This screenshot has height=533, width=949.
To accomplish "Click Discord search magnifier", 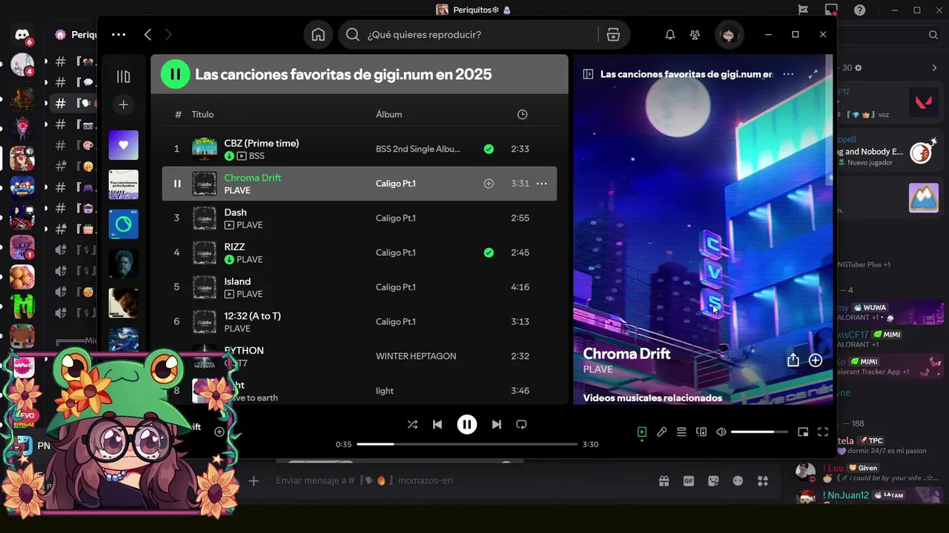I will click(933, 35).
